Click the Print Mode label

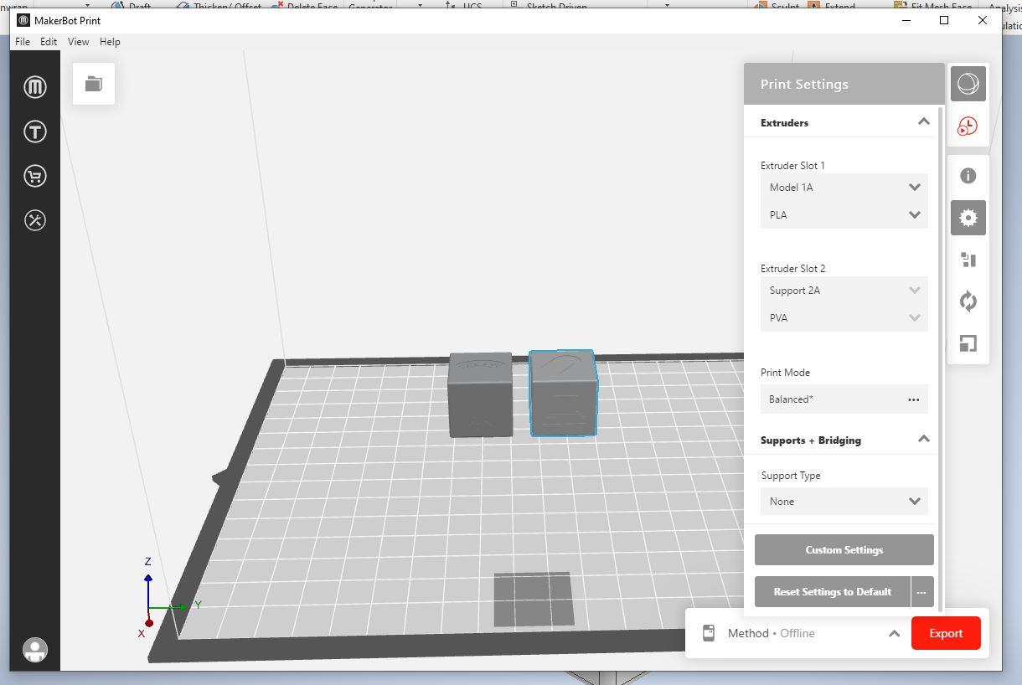(x=785, y=373)
